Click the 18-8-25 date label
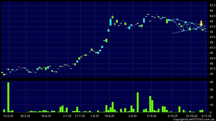Image resolution: width=216 pixels, height=121 pixels. [x=110, y=116]
